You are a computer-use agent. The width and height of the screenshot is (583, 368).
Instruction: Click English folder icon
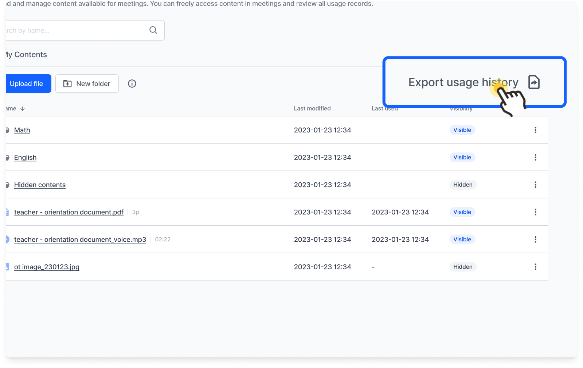7,157
